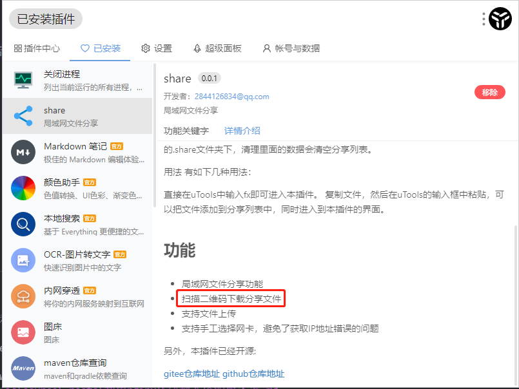Image resolution: width=519 pixels, height=389 pixels.
Task: Click the share plugin blue icon
Action: [x=23, y=116]
